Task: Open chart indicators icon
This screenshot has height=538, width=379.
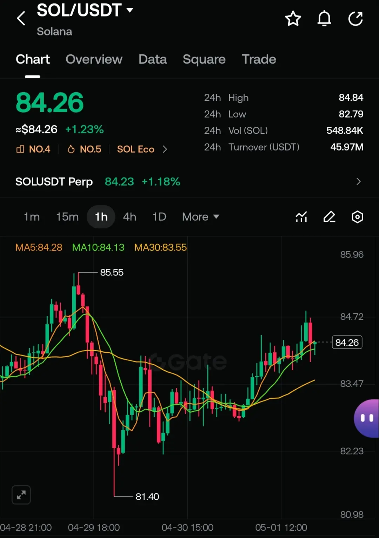Action: [x=301, y=217]
